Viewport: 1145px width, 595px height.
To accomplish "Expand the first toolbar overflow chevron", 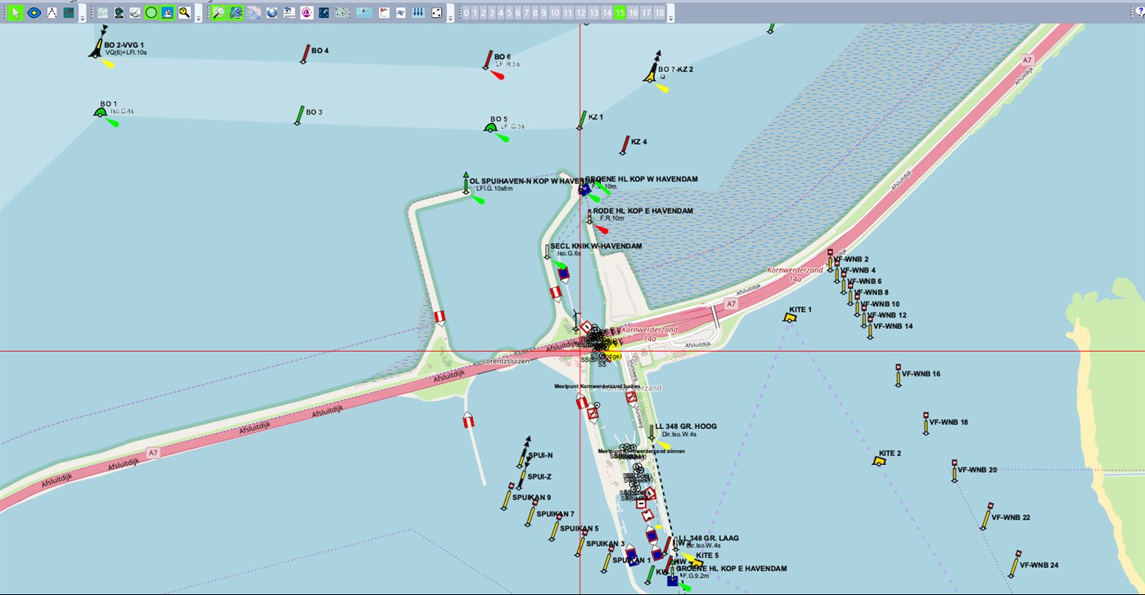I will tap(83, 15).
